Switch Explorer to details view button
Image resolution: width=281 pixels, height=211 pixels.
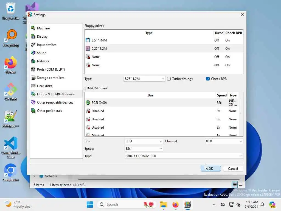235,185
